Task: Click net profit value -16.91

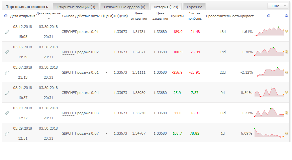Action: pos(195,113)
